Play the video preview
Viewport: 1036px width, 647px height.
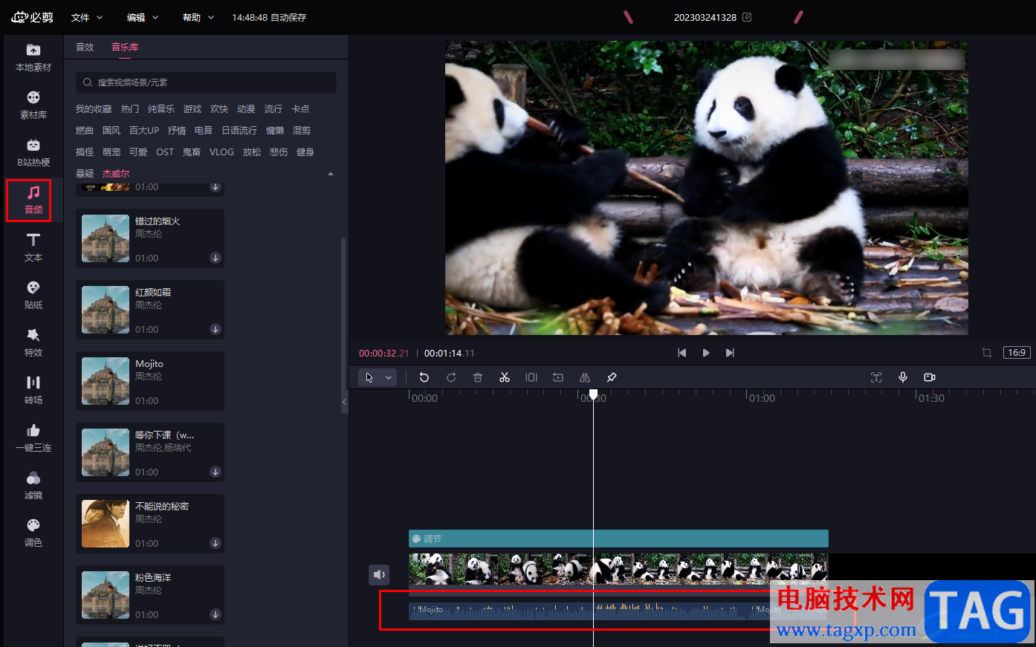point(706,353)
